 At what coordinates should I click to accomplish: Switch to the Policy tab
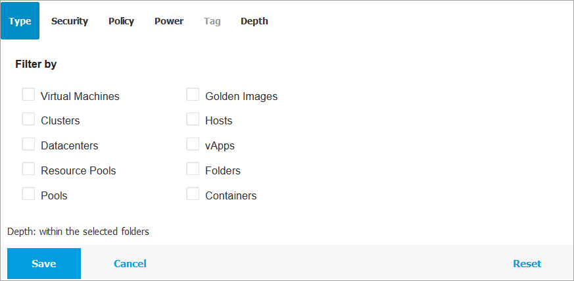tap(121, 21)
